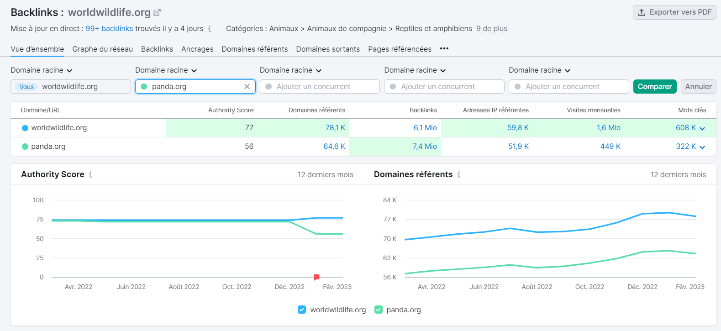The width and height of the screenshot is (721, 331).
Task: Click worldwildlife.org table row name
Action: click(x=59, y=128)
